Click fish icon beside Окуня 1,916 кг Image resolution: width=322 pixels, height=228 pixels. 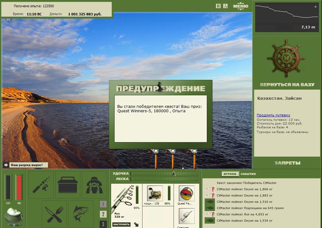pos(210,202)
